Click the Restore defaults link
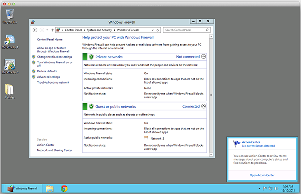 47,71
